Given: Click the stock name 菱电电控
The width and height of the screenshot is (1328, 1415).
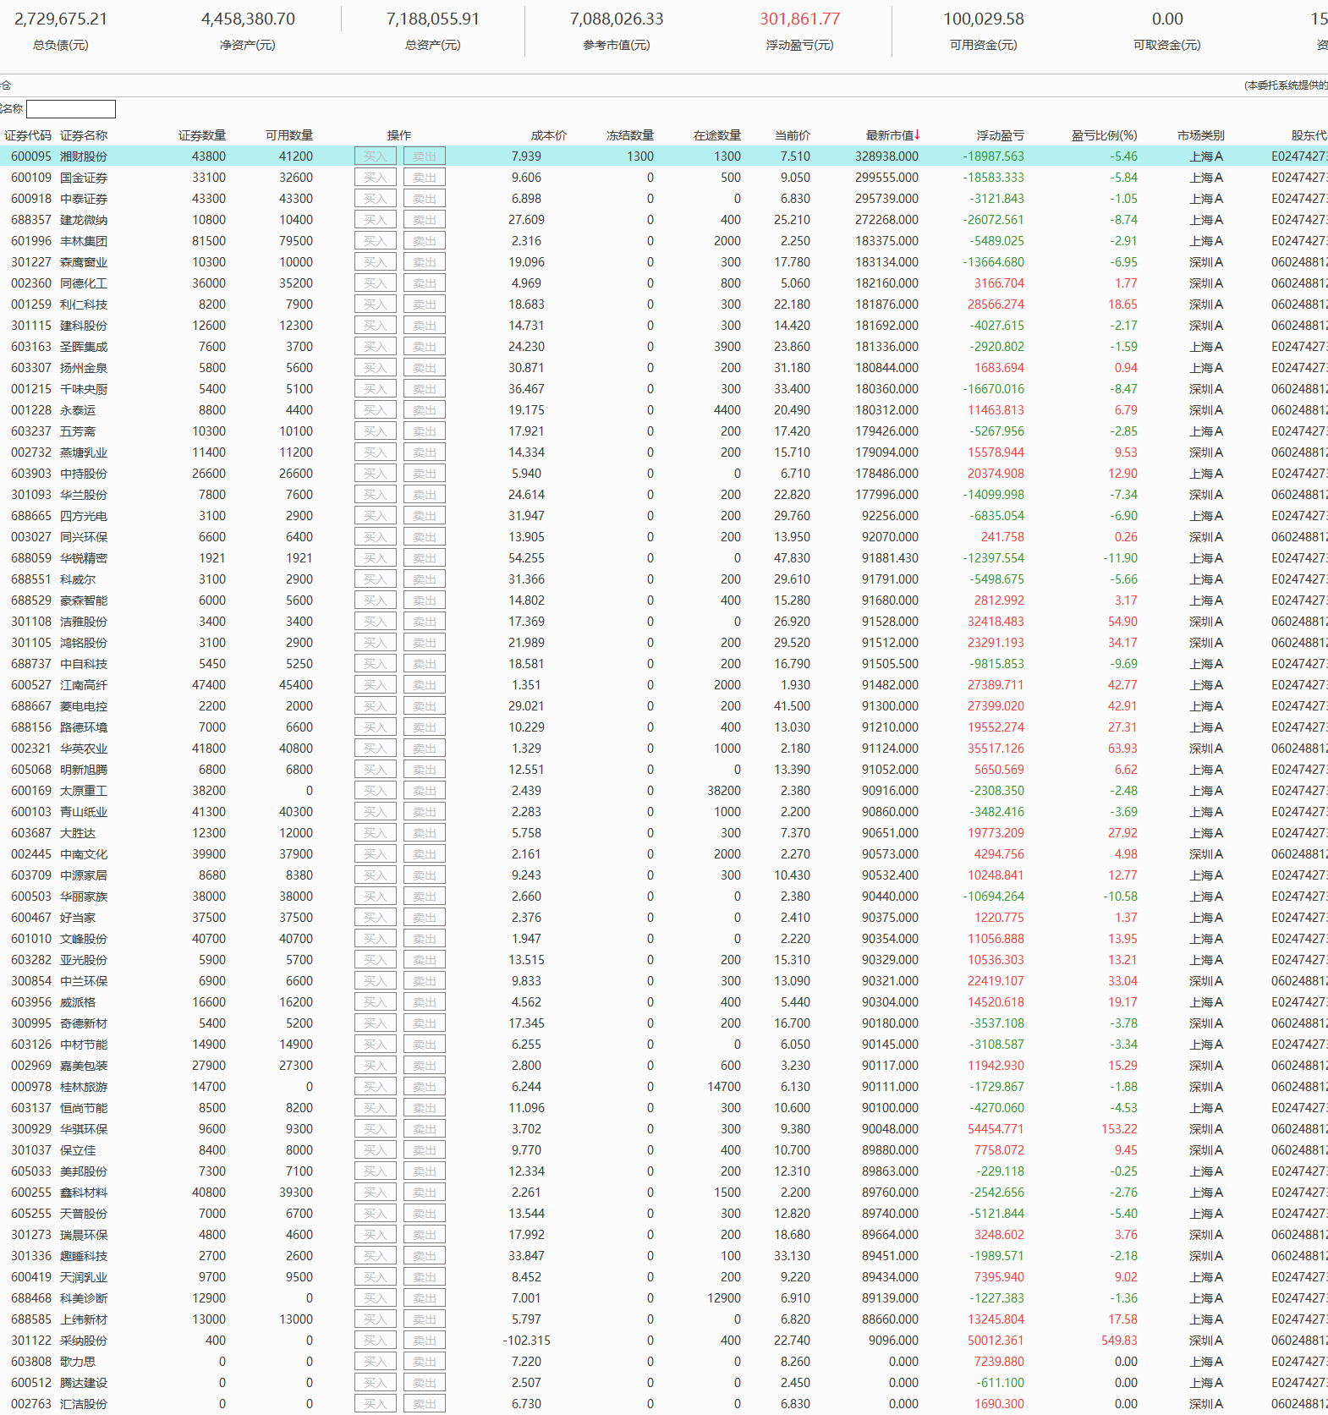Looking at the screenshot, I should click(x=84, y=706).
